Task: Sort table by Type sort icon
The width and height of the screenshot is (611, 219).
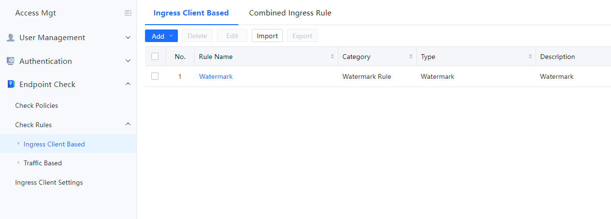Action: pos(530,57)
